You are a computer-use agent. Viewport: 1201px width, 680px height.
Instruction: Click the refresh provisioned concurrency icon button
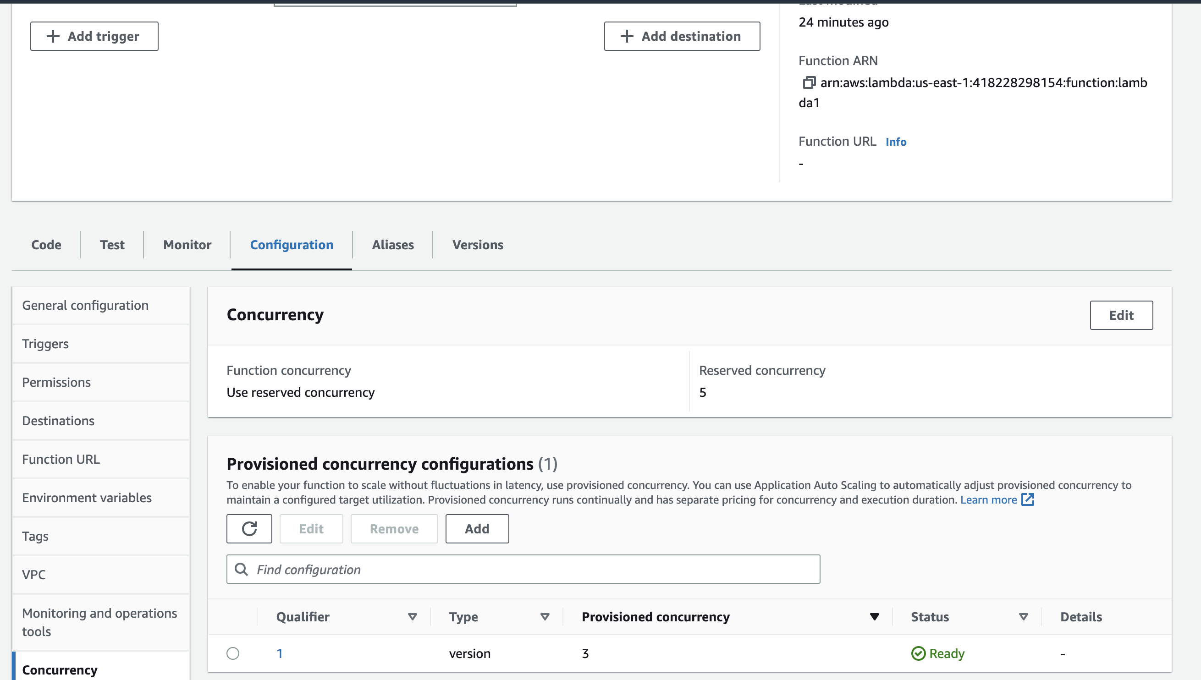pyautogui.click(x=249, y=529)
